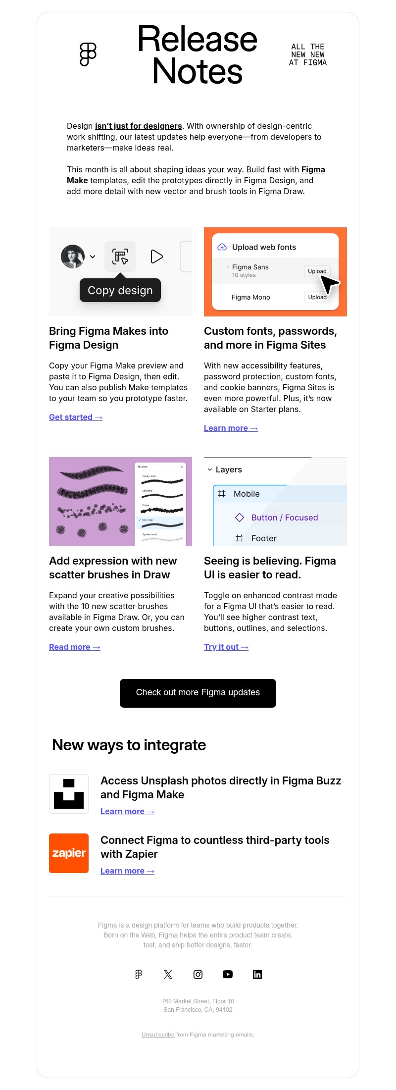Follow the Get started link
The width and height of the screenshot is (396, 1090).
[76, 417]
